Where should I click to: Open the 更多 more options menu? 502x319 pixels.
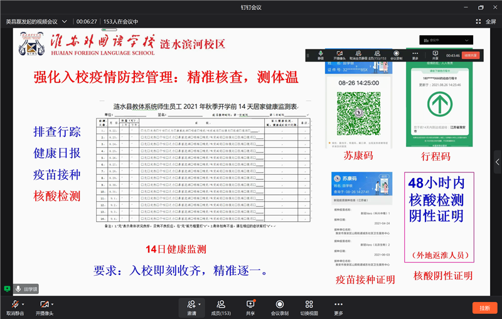[339, 304]
